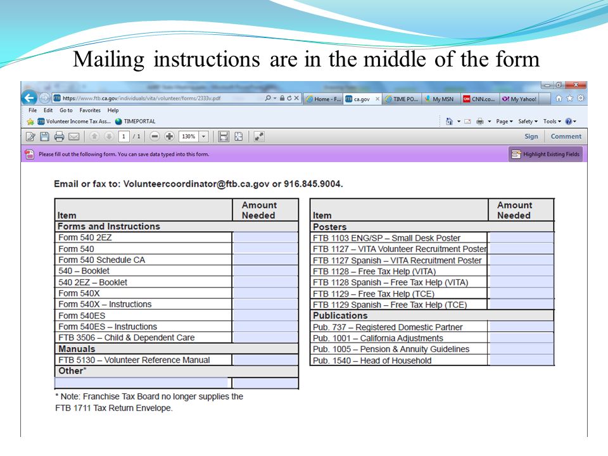Viewport: 608px width, 456px height.
Task: Expand the Safety dropdown menu
Action: click(x=528, y=122)
